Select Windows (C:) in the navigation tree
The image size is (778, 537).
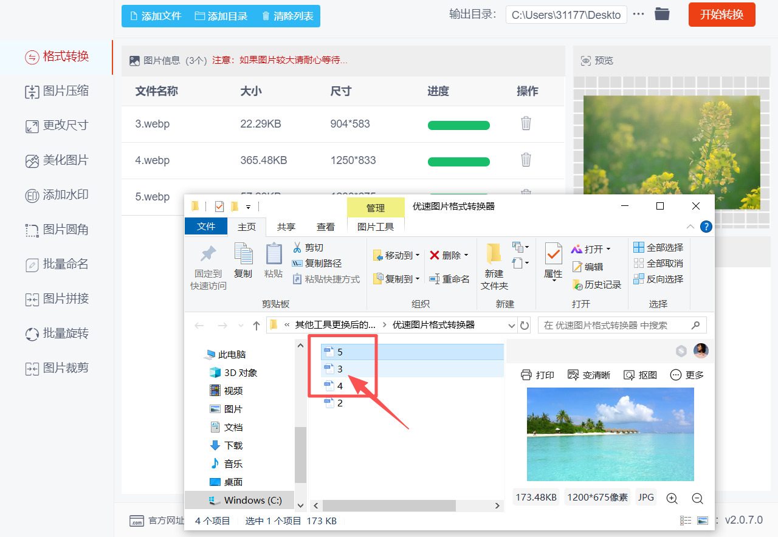point(246,500)
